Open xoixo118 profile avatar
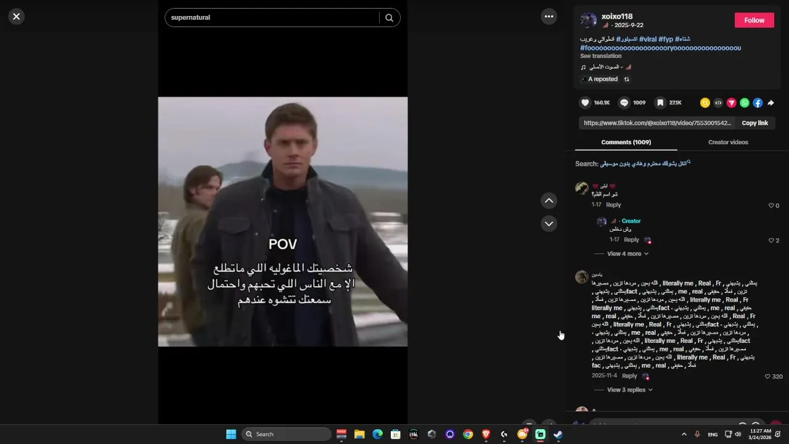This screenshot has height=444, width=789. [588, 20]
